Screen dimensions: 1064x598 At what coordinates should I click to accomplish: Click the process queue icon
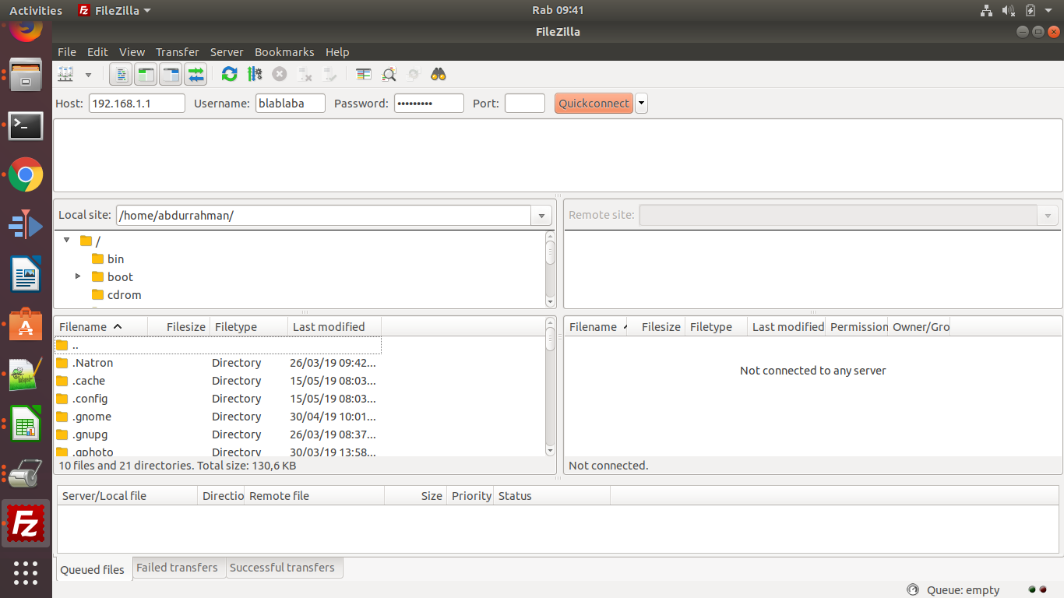pyautogui.click(x=254, y=74)
